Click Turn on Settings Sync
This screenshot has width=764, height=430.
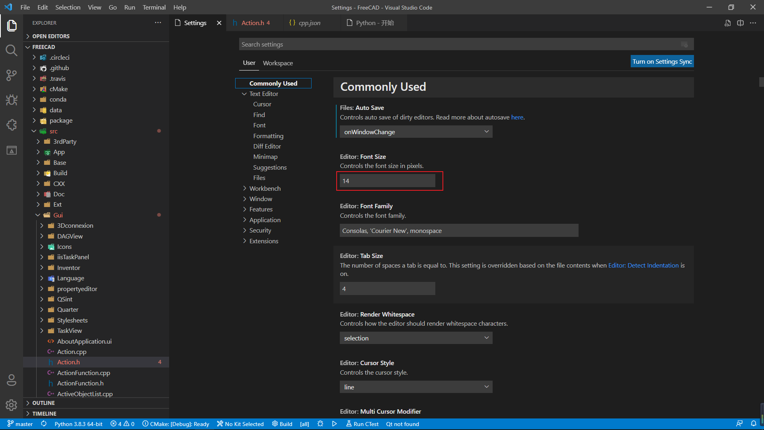(x=662, y=61)
